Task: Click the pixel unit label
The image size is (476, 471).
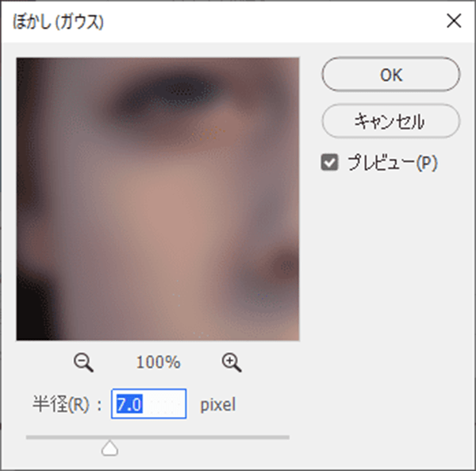Action: (218, 405)
